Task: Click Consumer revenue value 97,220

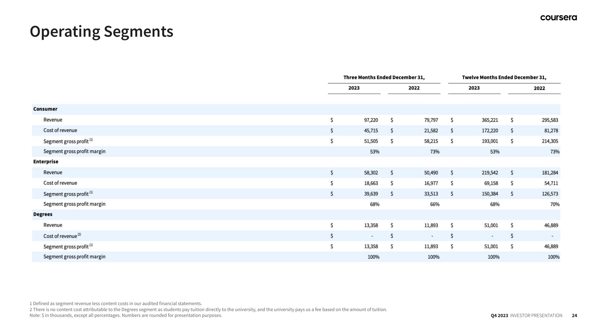Action: (371, 120)
